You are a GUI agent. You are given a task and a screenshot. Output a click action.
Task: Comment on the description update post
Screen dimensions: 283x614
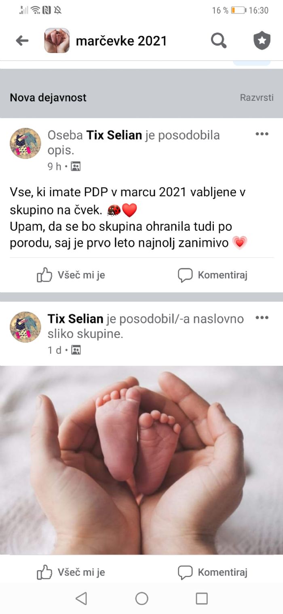point(213,275)
